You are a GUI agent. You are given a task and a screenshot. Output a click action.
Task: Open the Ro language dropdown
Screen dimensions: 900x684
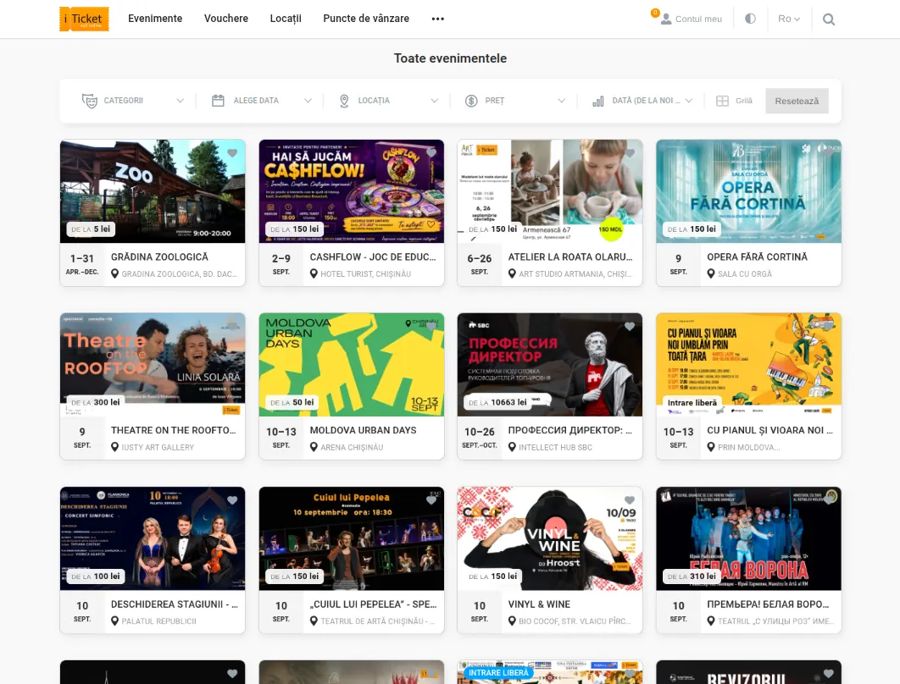[789, 19]
